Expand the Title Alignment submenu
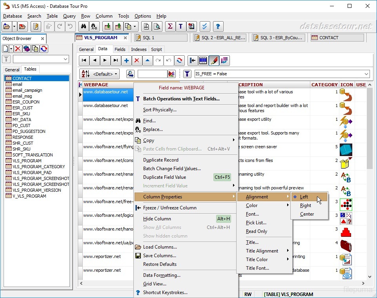This screenshot has width=377, height=298. click(262, 251)
